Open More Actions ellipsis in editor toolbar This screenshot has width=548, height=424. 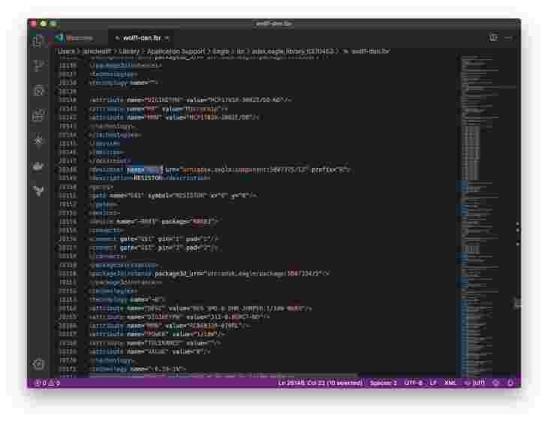click(508, 38)
